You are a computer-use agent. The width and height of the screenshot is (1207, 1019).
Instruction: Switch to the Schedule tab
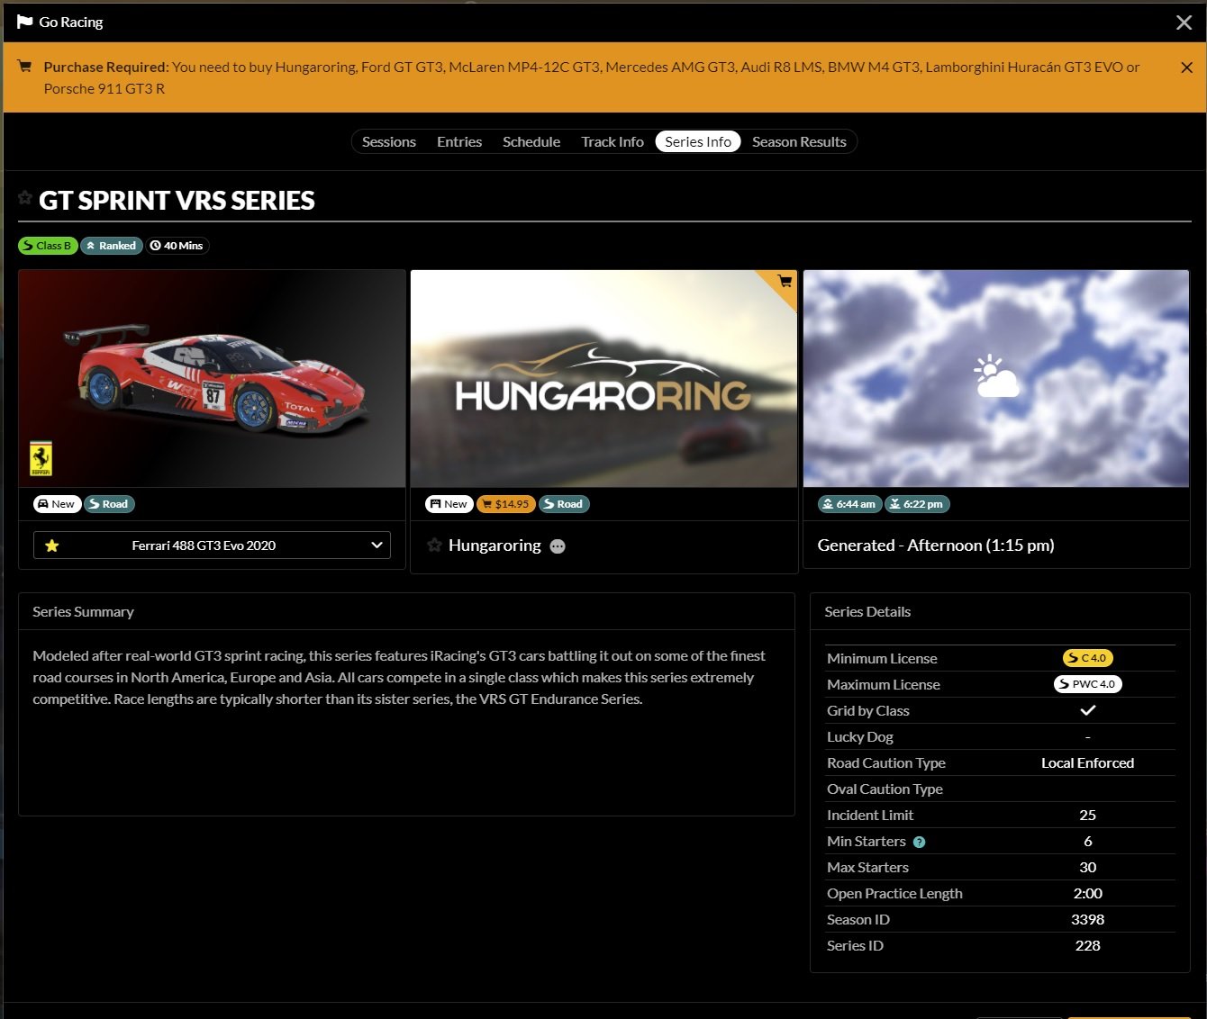(531, 142)
